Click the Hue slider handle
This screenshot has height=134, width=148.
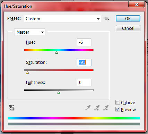click(56, 52)
